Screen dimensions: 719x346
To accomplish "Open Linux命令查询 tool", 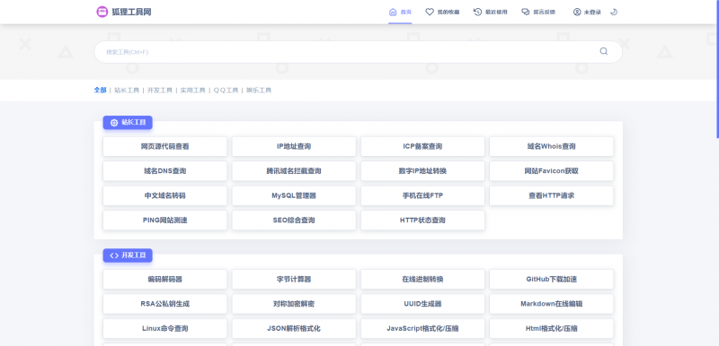I will (x=164, y=329).
